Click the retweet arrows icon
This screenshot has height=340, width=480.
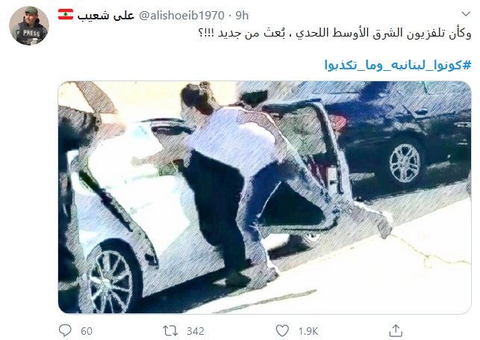click(170, 330)
